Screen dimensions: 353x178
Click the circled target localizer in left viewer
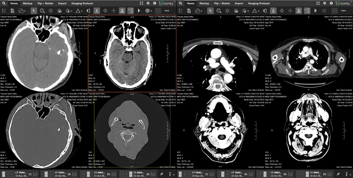(105, 11)
